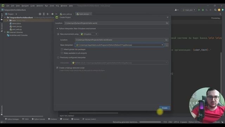Select demo.docx in the project tree
The image size is (225, 127).
17,24
